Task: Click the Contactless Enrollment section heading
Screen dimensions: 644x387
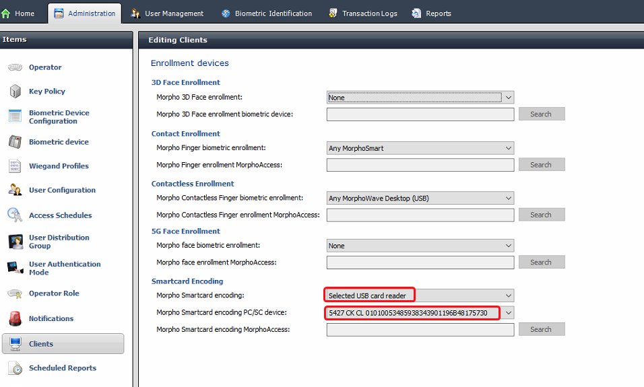Action: 193,184
